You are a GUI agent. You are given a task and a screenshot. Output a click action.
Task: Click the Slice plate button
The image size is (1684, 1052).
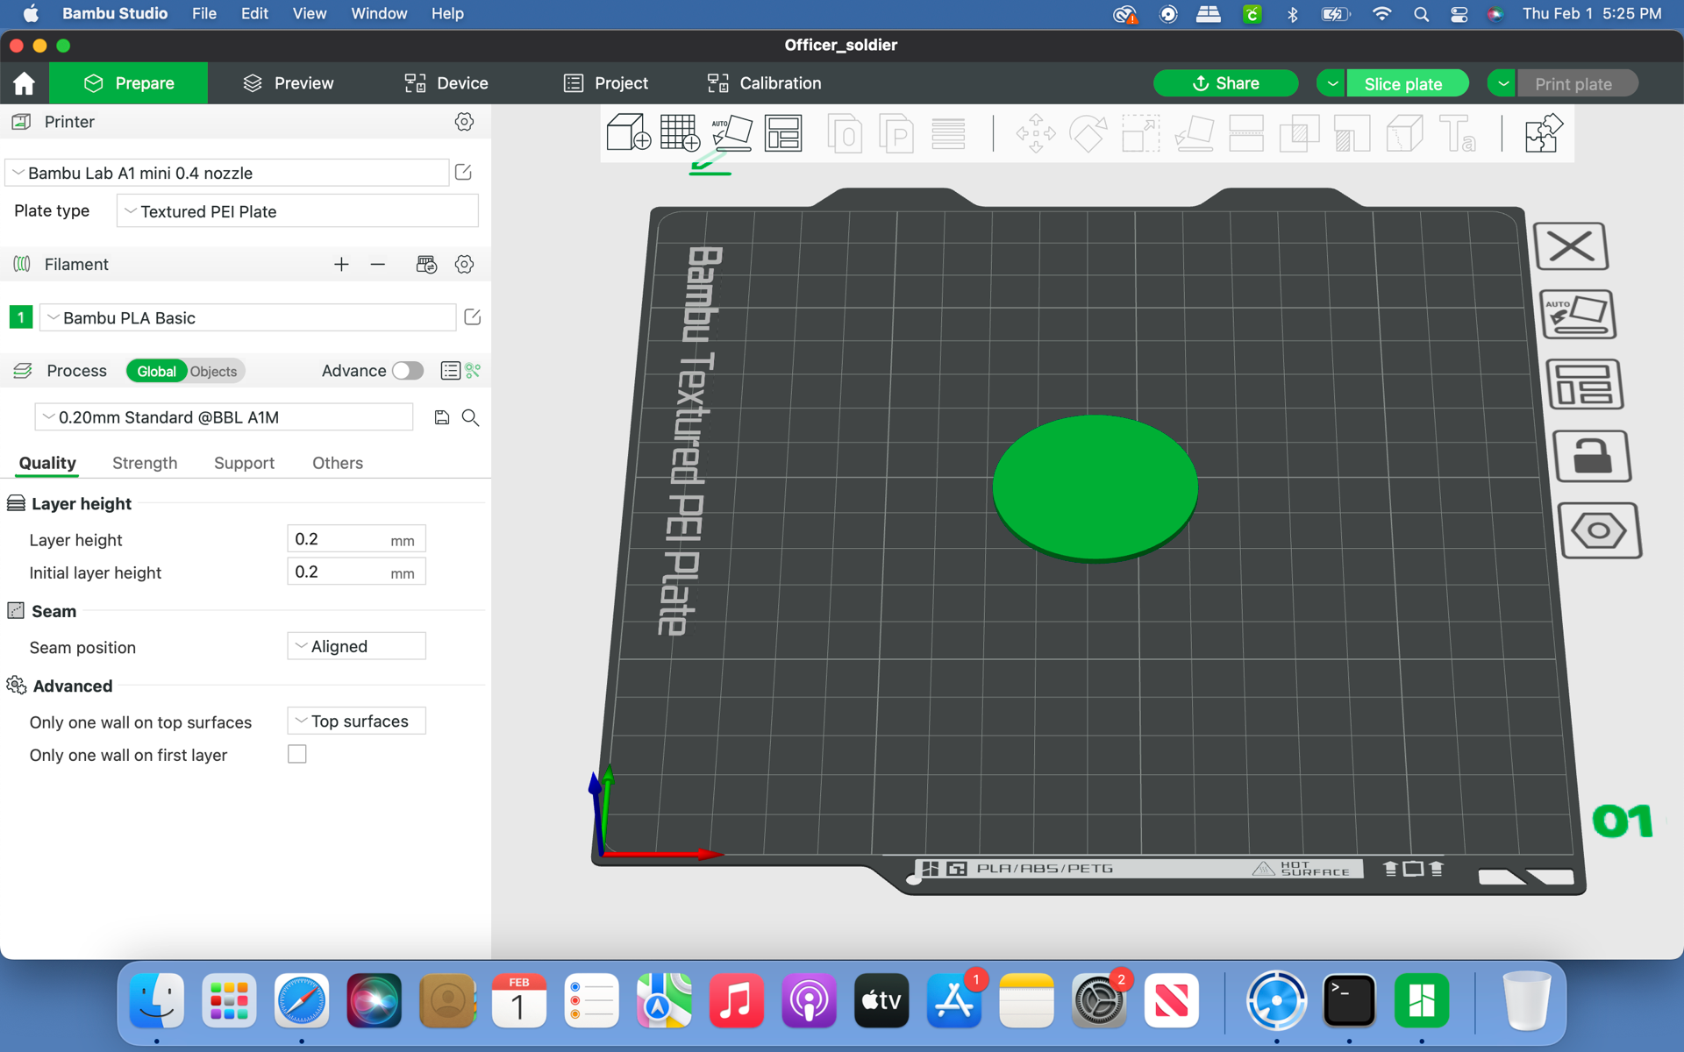(1407, 83)
